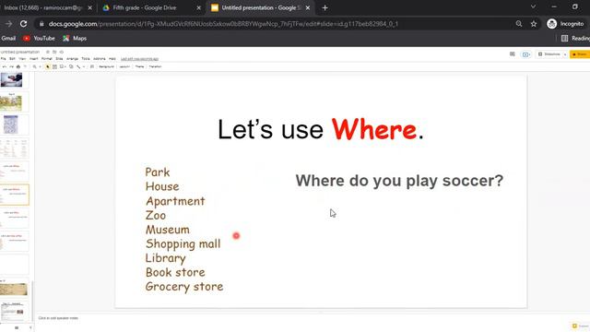The image size is (590, 332).
Task: Bookmark this page with star icon
Action: [x=534, y=24]
